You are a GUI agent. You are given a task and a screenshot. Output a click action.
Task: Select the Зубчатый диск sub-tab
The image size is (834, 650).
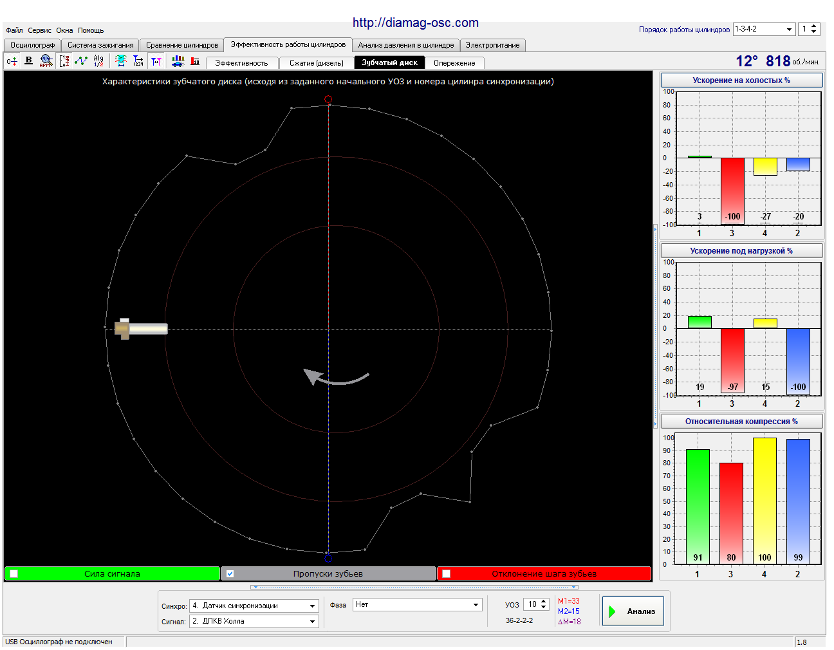(389, 62)
